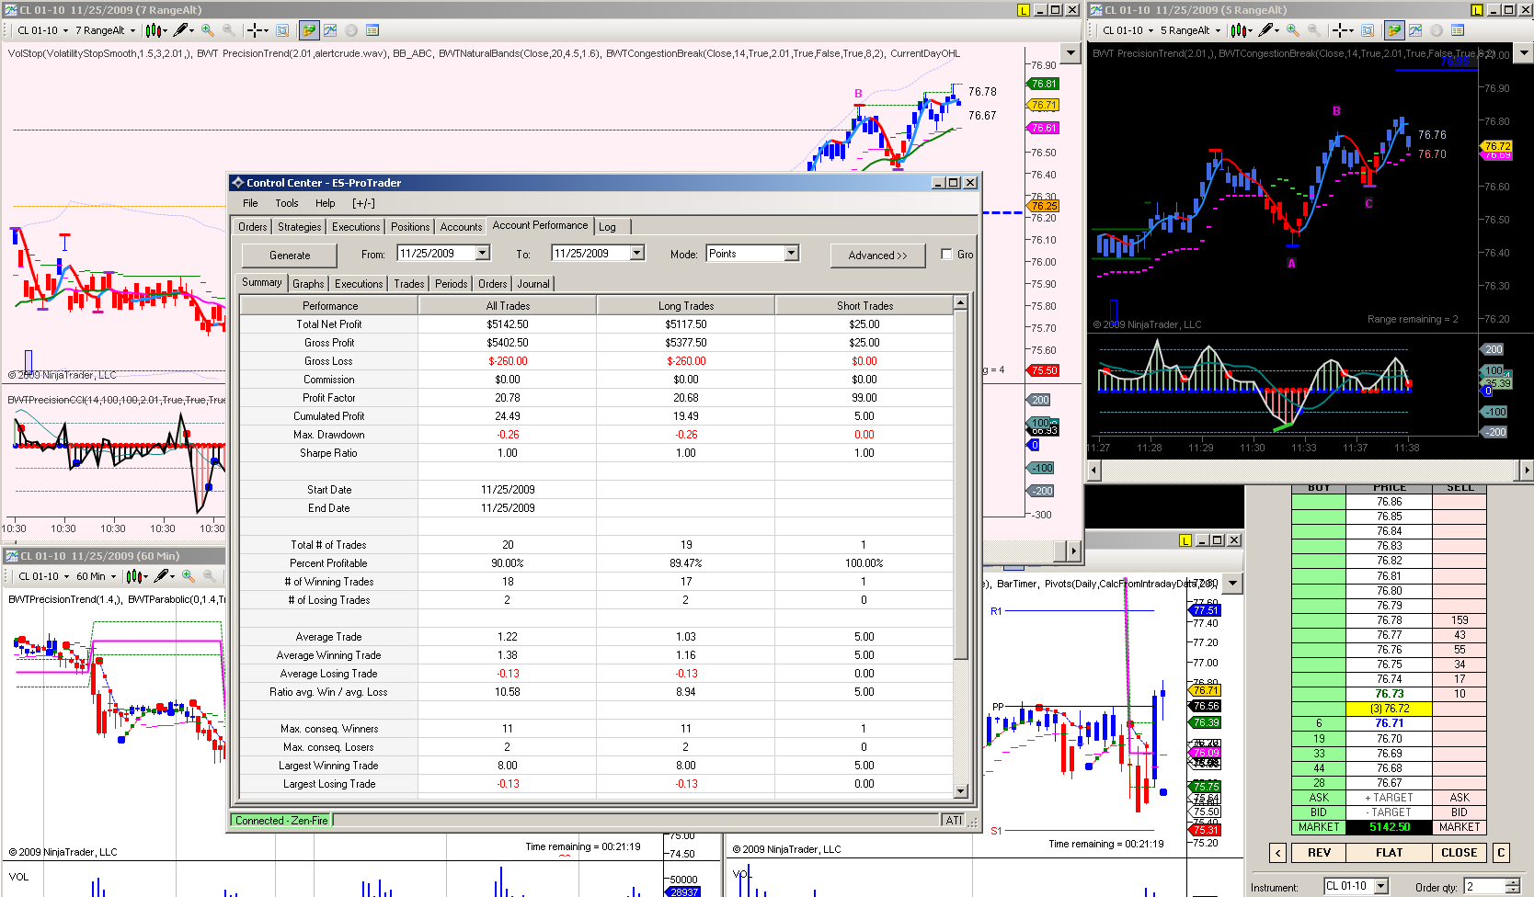Select the draw tools pen in 7 RangeAlt chart

[184, 30]
